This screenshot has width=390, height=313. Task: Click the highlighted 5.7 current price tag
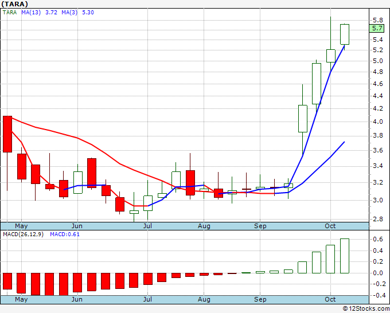(377, 28)
